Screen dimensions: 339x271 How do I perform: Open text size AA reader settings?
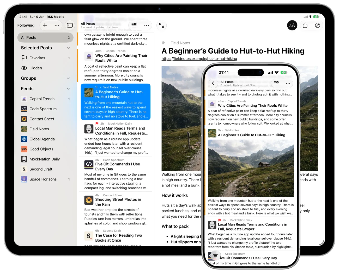tap(292, 25)
